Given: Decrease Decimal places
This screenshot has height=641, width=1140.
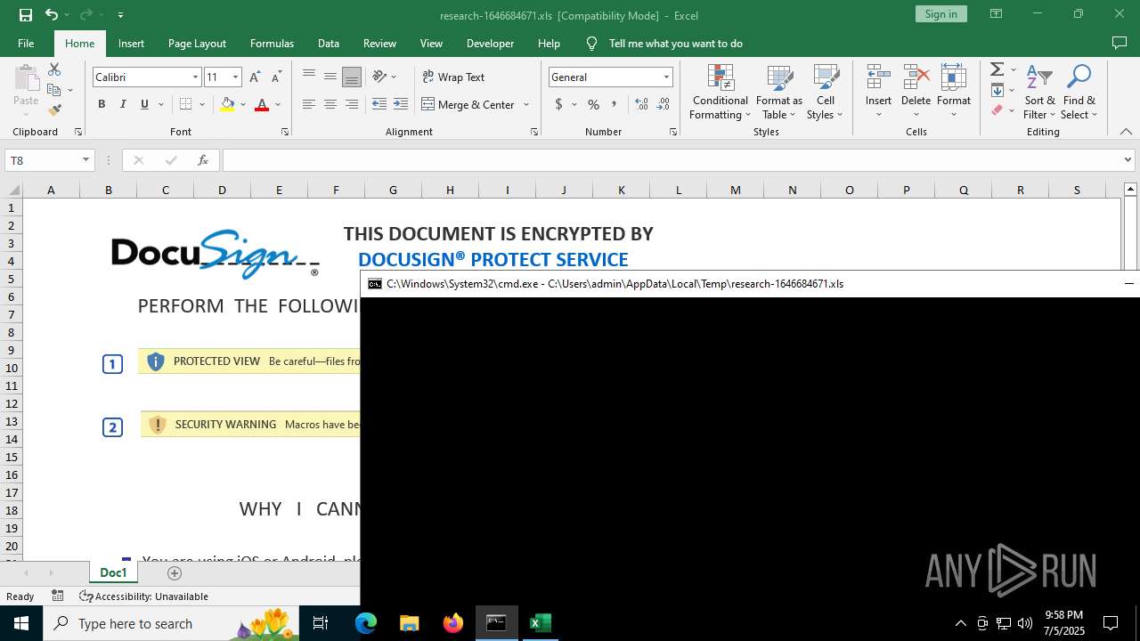Looking at the screenshot, I should 664,104.
